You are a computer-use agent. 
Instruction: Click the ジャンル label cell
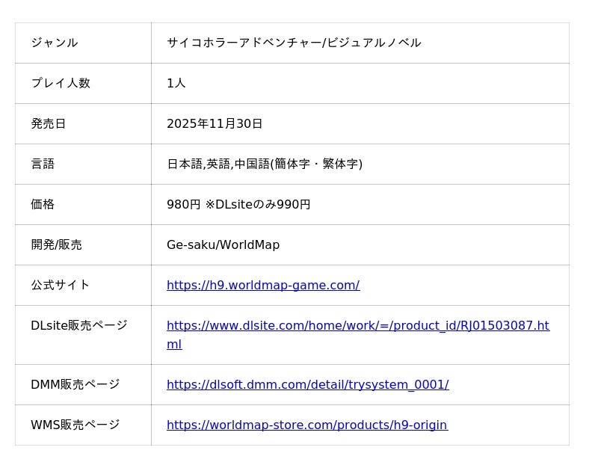55,43
